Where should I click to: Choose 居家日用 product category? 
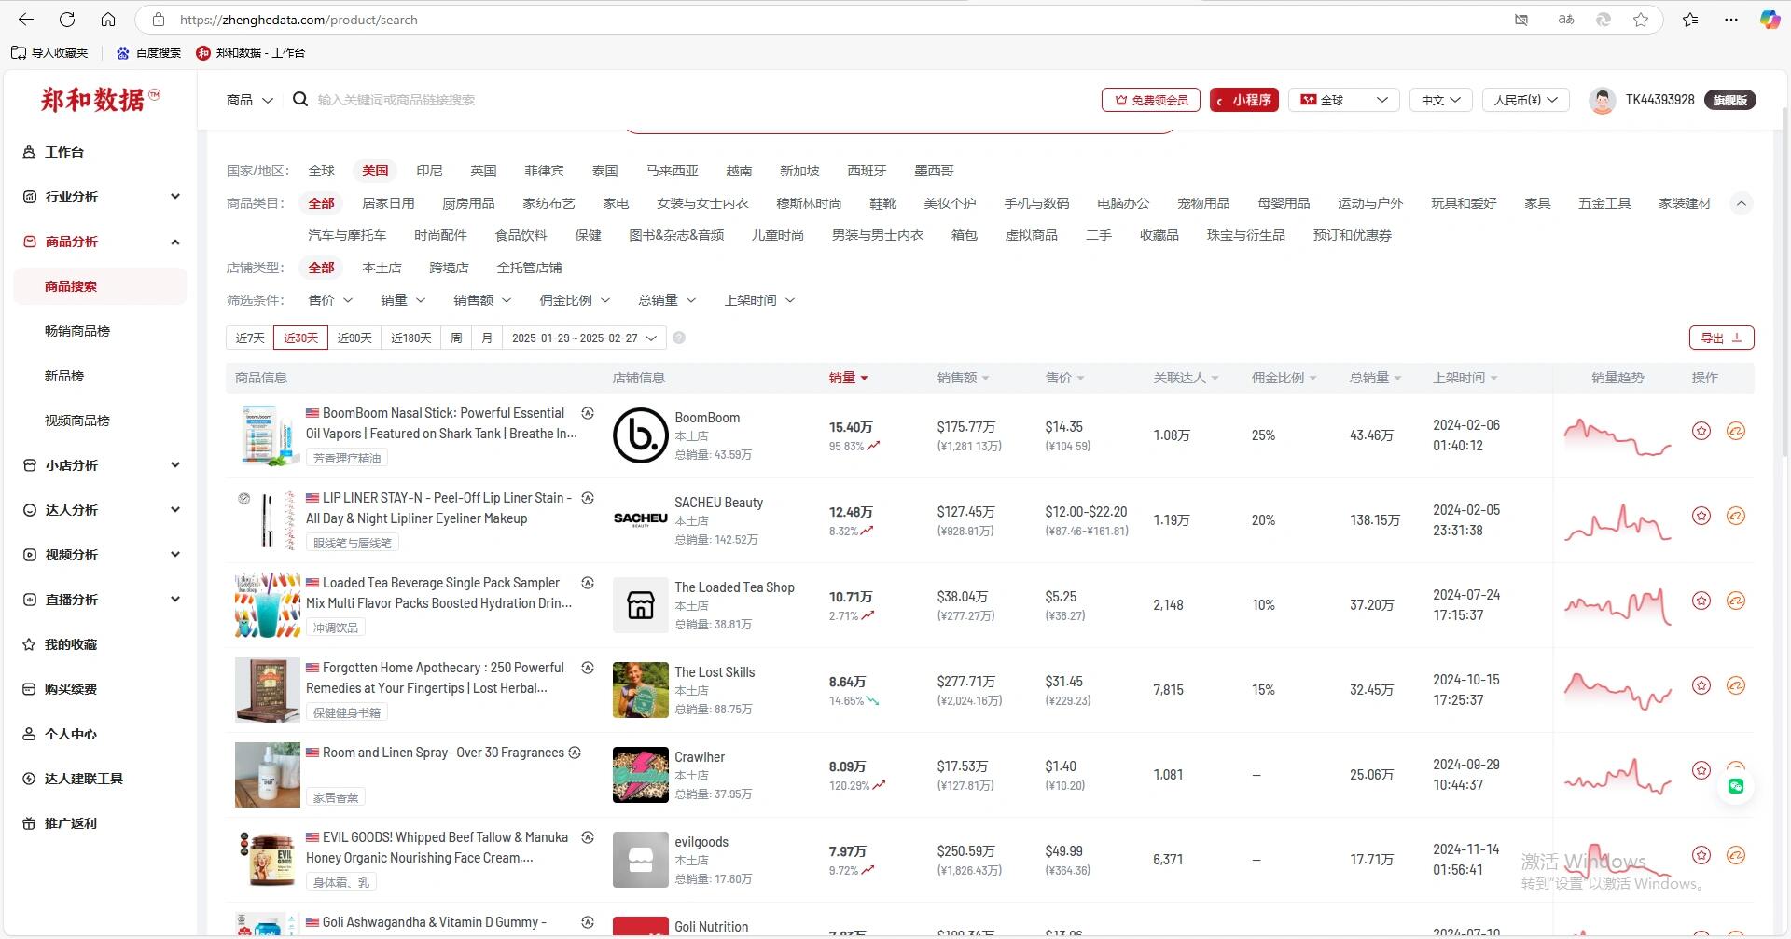click(x=388, y=203)
